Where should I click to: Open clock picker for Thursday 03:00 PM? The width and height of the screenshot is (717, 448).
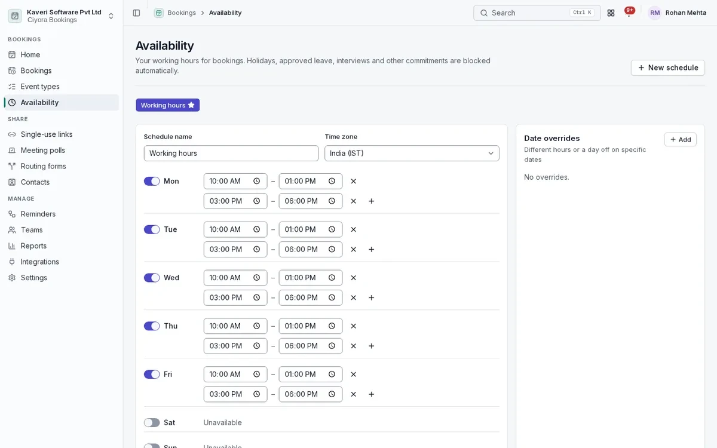click(257, 346)
